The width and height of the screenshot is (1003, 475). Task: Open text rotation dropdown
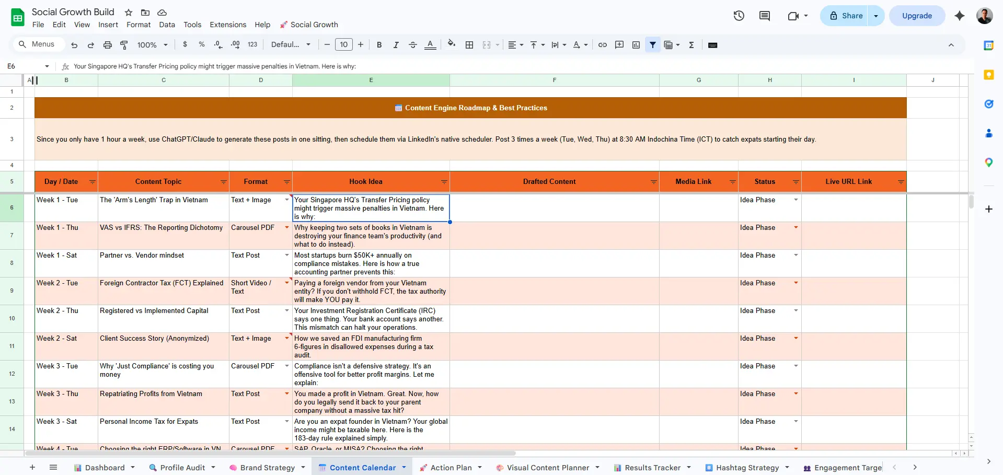(x=580, y=45)
